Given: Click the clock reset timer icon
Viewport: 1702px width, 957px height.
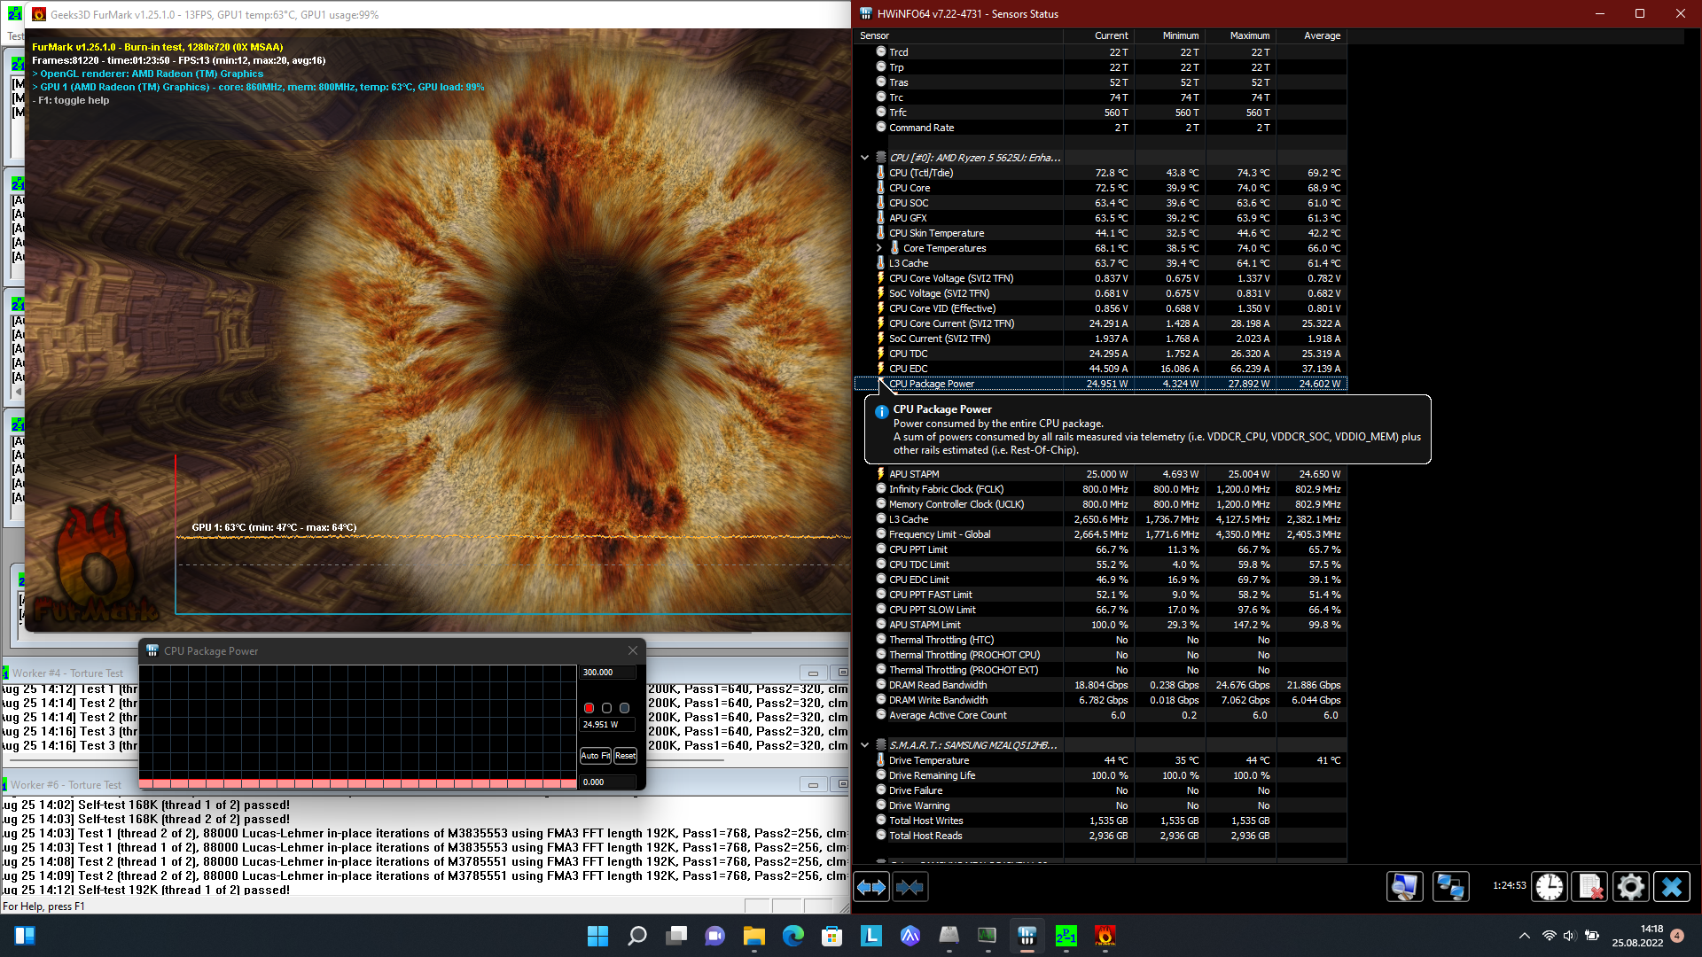Looking at the screenshot, I should [x=1550, y=887].
